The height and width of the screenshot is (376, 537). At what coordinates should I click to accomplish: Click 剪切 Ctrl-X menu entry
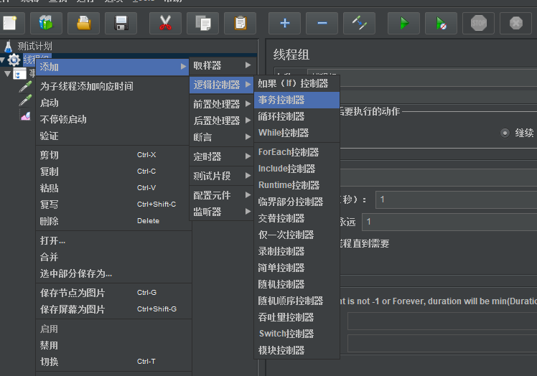coord(113,155)
